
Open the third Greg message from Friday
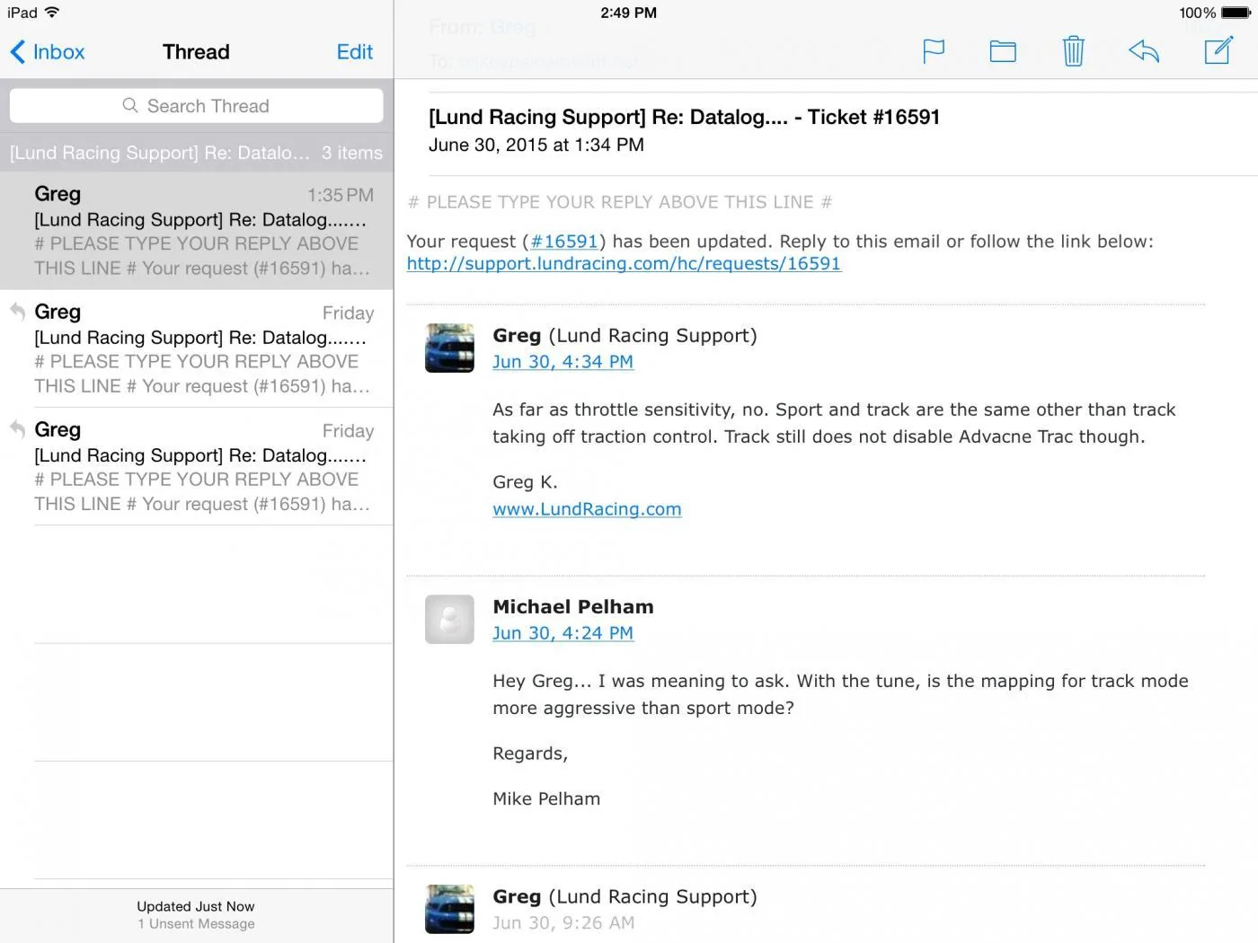point(196,466)
